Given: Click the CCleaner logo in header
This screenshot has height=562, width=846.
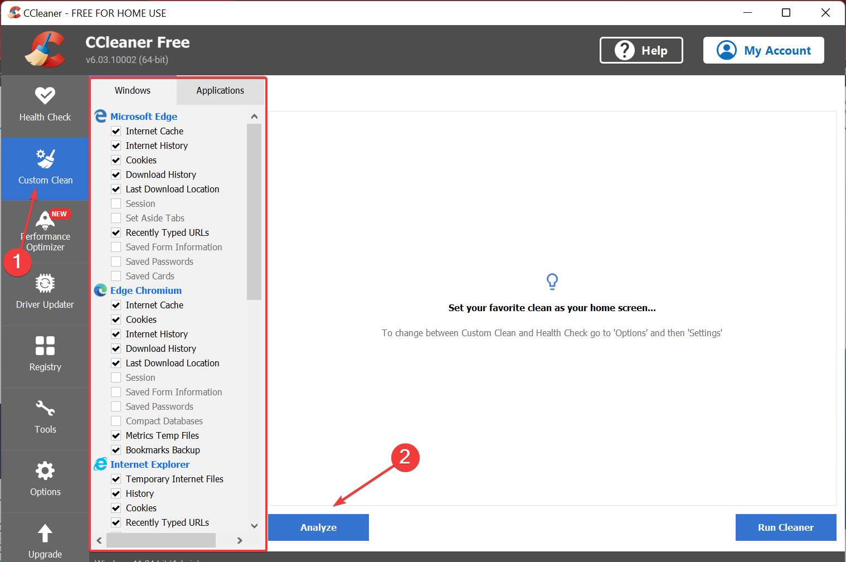Looking at the screenshot, I should tap(45, 50).
